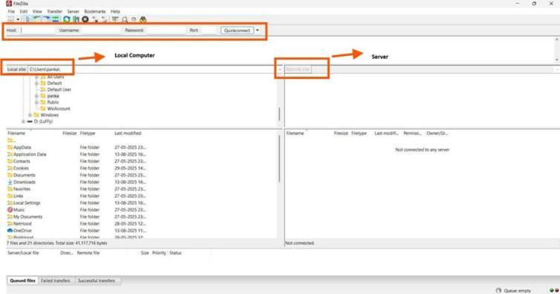Open the Bookmarks menu
The image size is (560, 294).
coord(95,11)
